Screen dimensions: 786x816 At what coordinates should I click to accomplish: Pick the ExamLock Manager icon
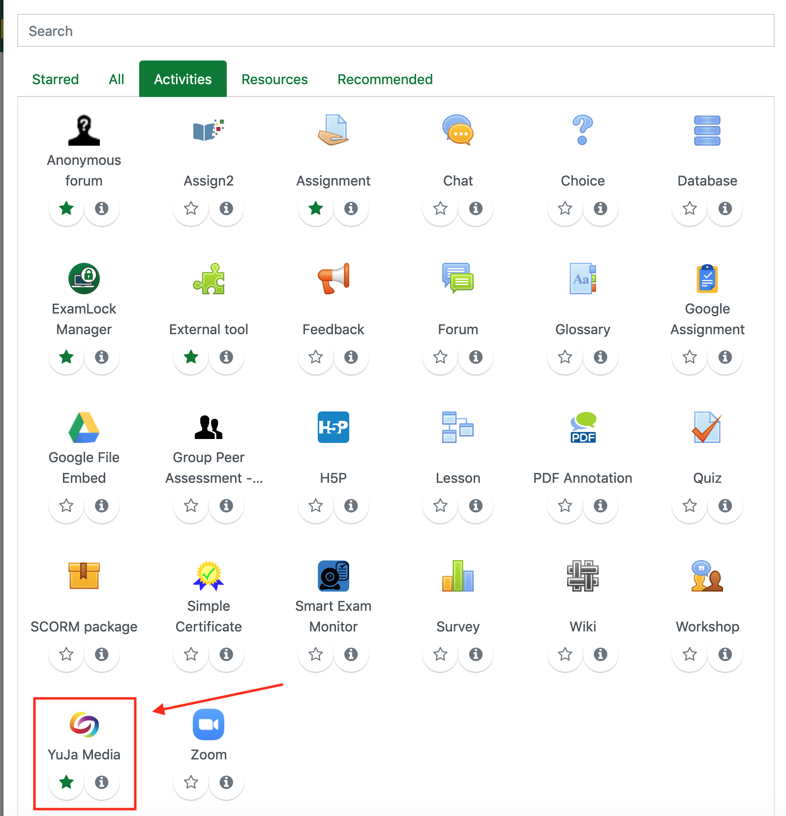(x=84, y=279)
